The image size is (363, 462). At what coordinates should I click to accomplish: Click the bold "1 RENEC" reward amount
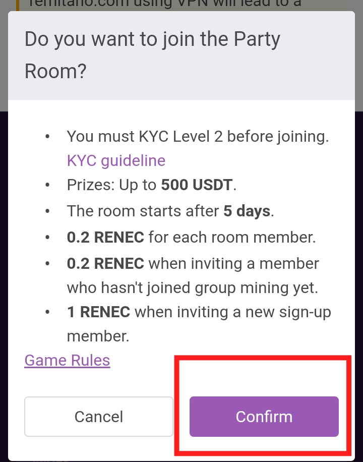[98, 312]
